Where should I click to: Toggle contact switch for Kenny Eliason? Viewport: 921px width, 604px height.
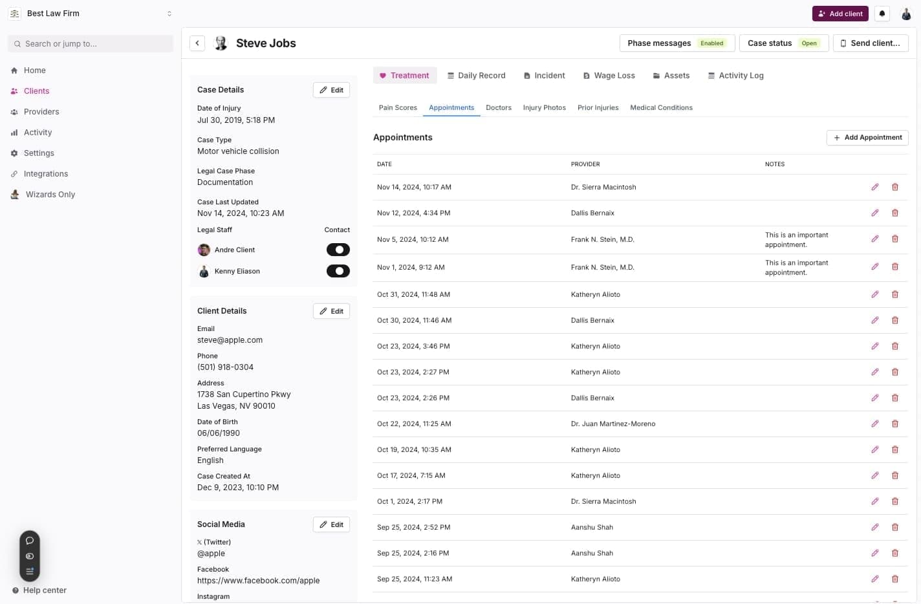pyautogui.click(x=338, y=271)
